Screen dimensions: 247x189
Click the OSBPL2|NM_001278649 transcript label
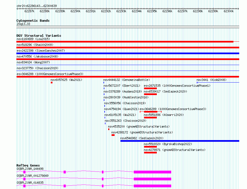point(32,176)
